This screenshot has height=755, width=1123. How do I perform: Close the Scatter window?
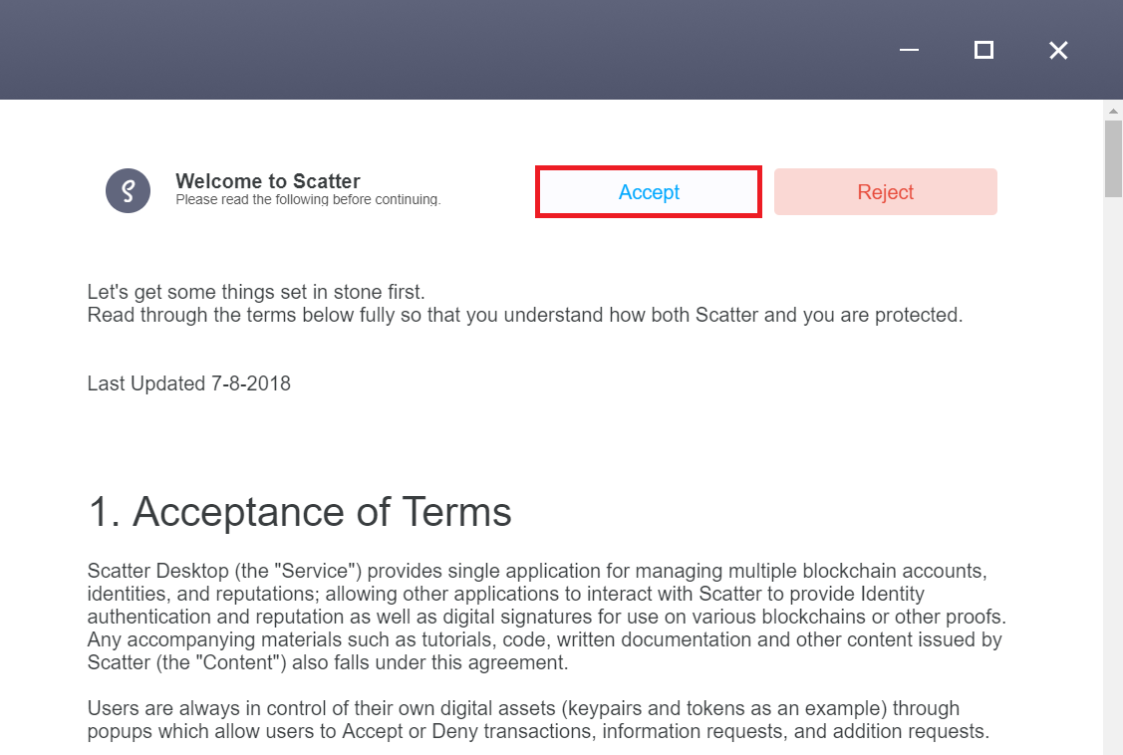(x=1058, y=50)
